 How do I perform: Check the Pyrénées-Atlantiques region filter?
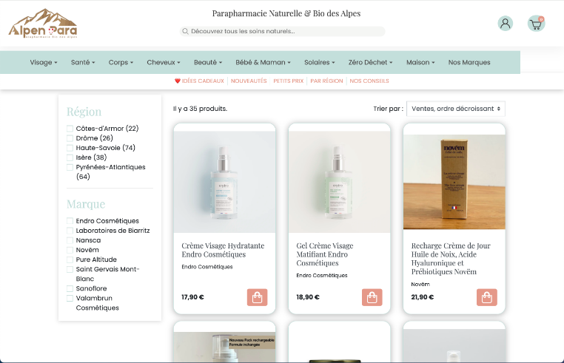click(x=70, y=167)
